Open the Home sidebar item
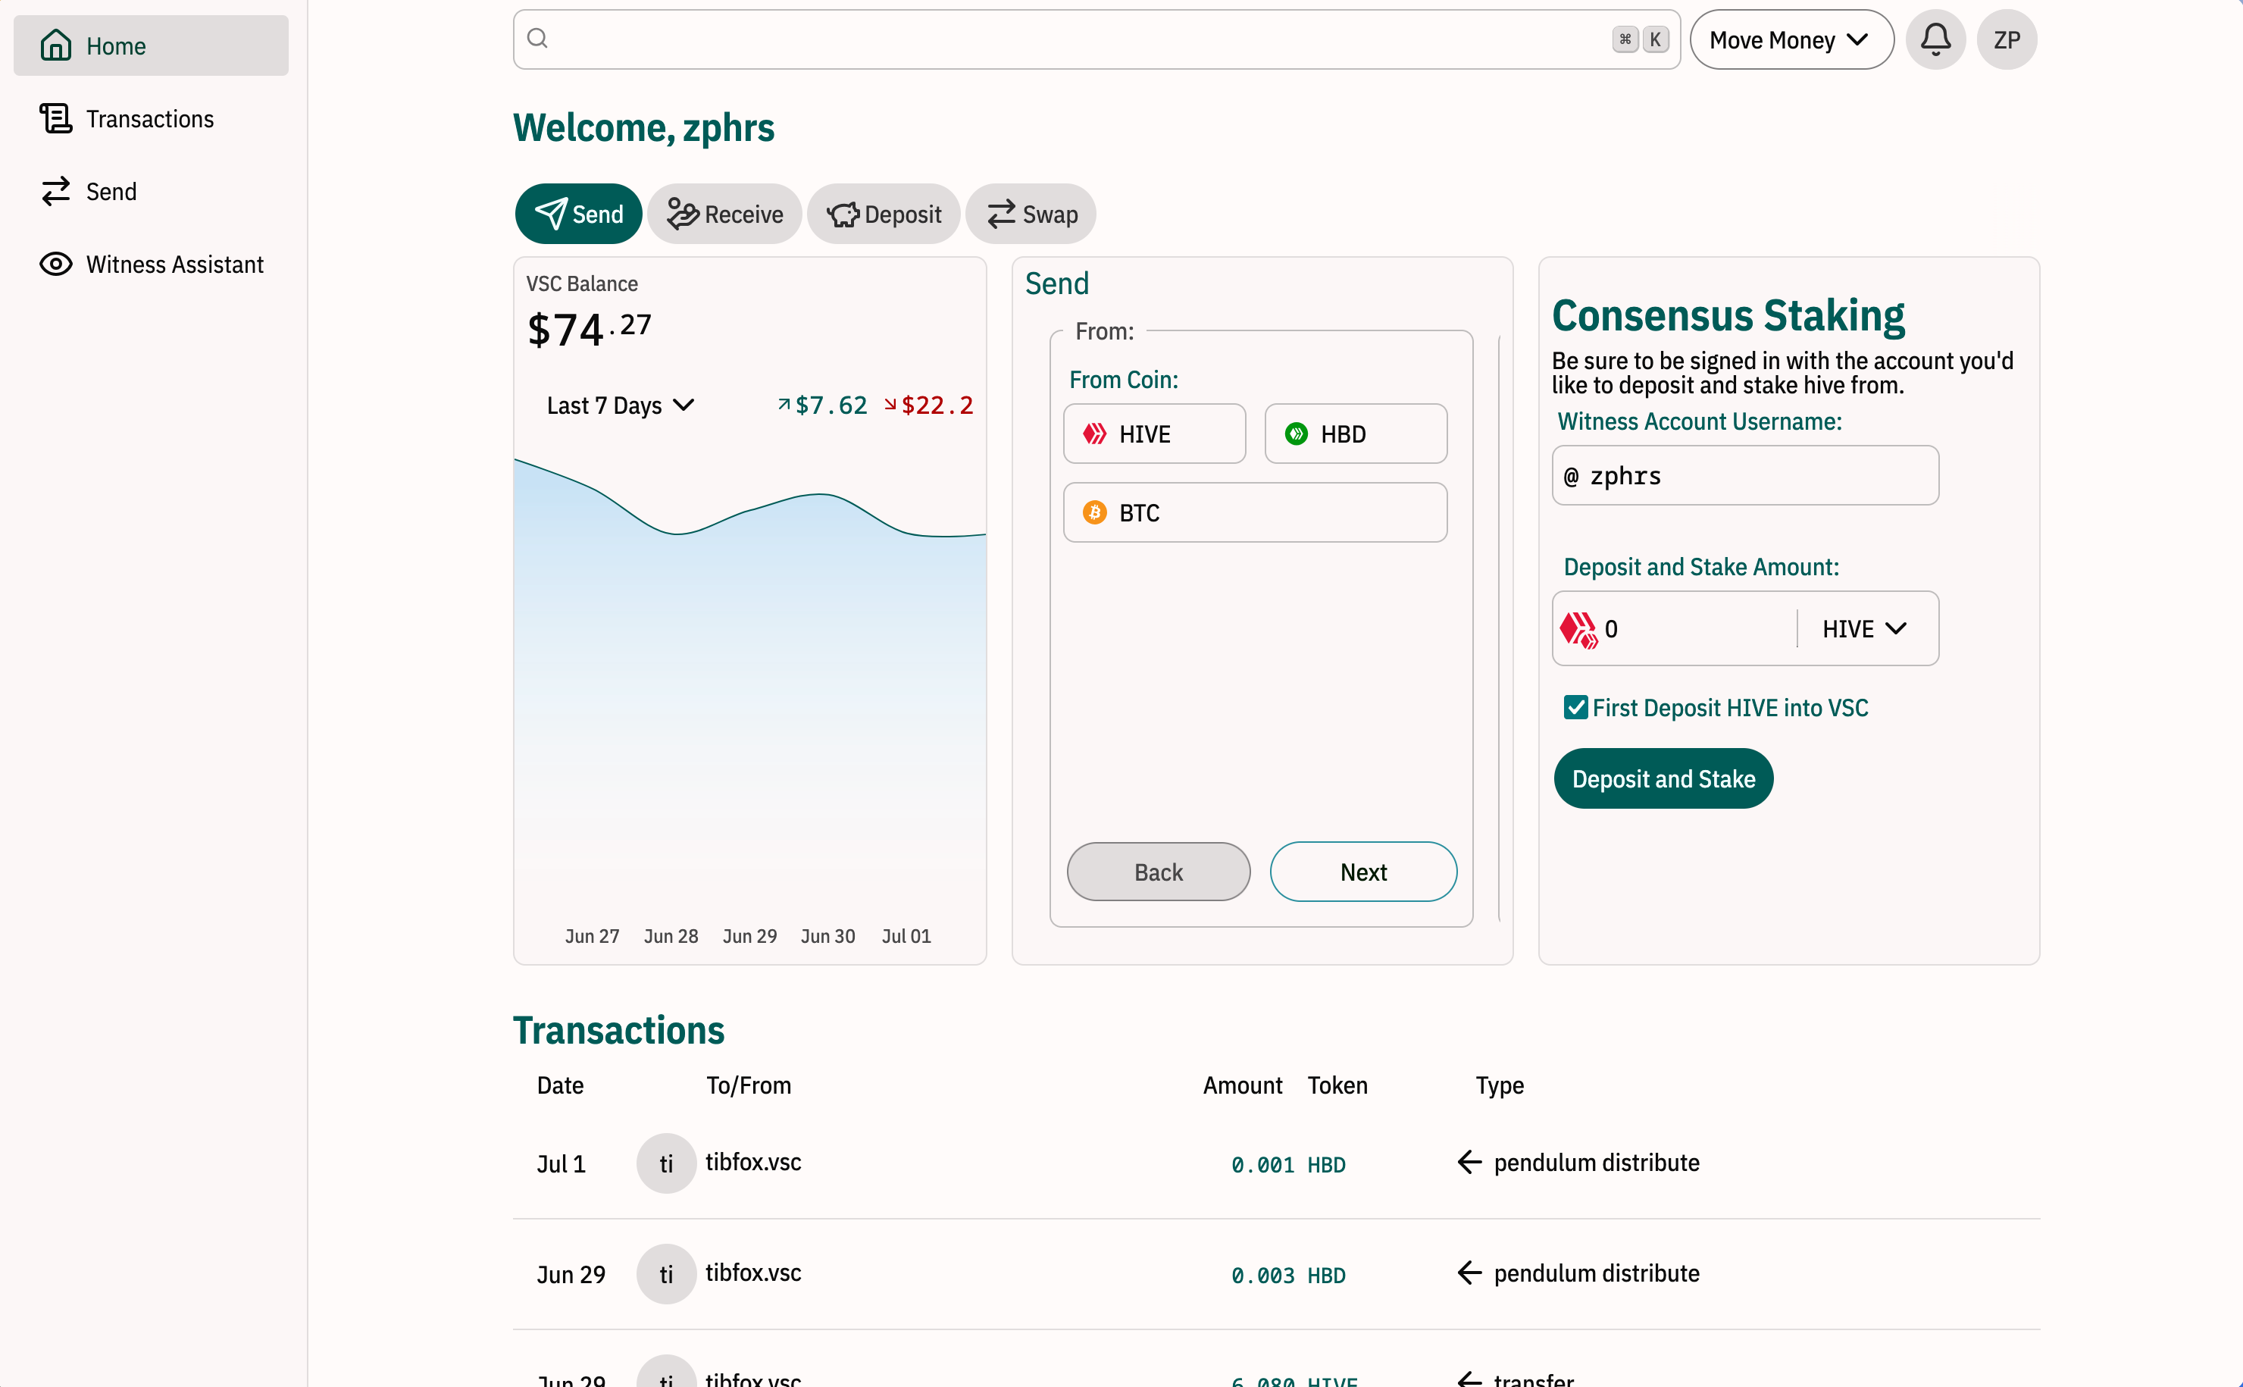Viewport: 2243px width, 1387px height. tap(150, 45)
